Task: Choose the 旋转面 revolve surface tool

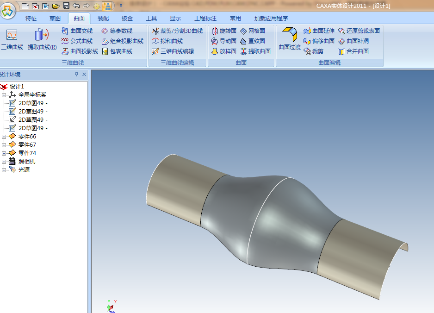Action: [223, 31]
